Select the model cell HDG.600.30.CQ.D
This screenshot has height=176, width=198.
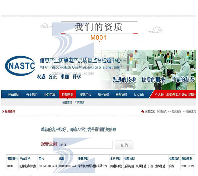(x=48, y=166)
